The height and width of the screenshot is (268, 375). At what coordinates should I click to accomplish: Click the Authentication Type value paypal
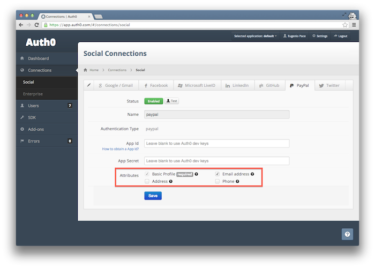(x=152, y=129)
